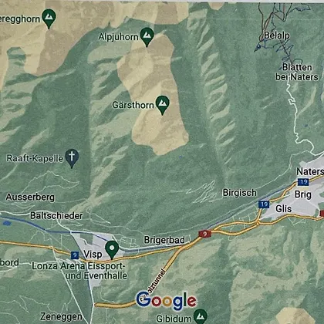Select the Visp town label
Screen dimensions: 324x324
[x=93, y=255]
